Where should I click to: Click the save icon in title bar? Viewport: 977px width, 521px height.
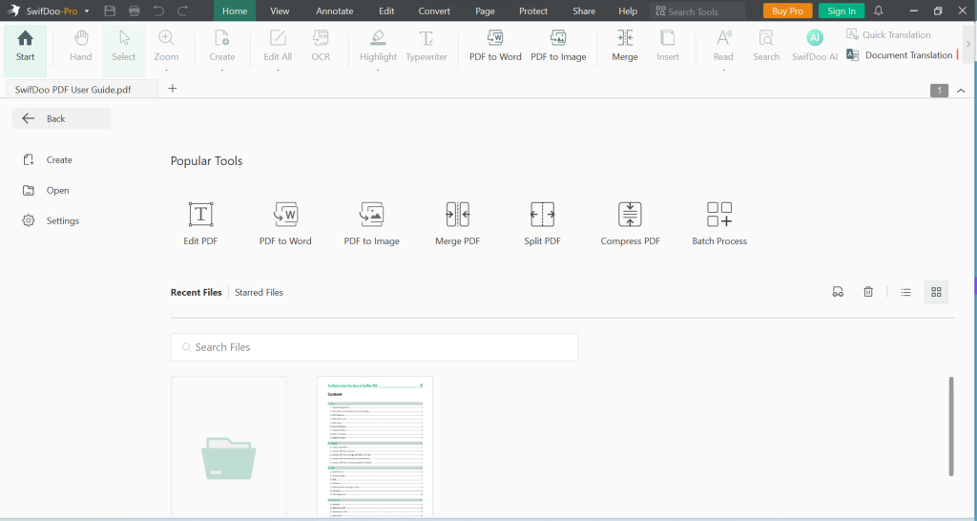[110, 10]
